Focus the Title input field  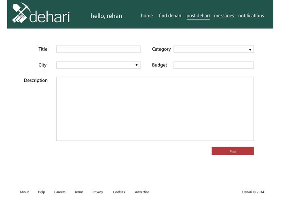98,49
